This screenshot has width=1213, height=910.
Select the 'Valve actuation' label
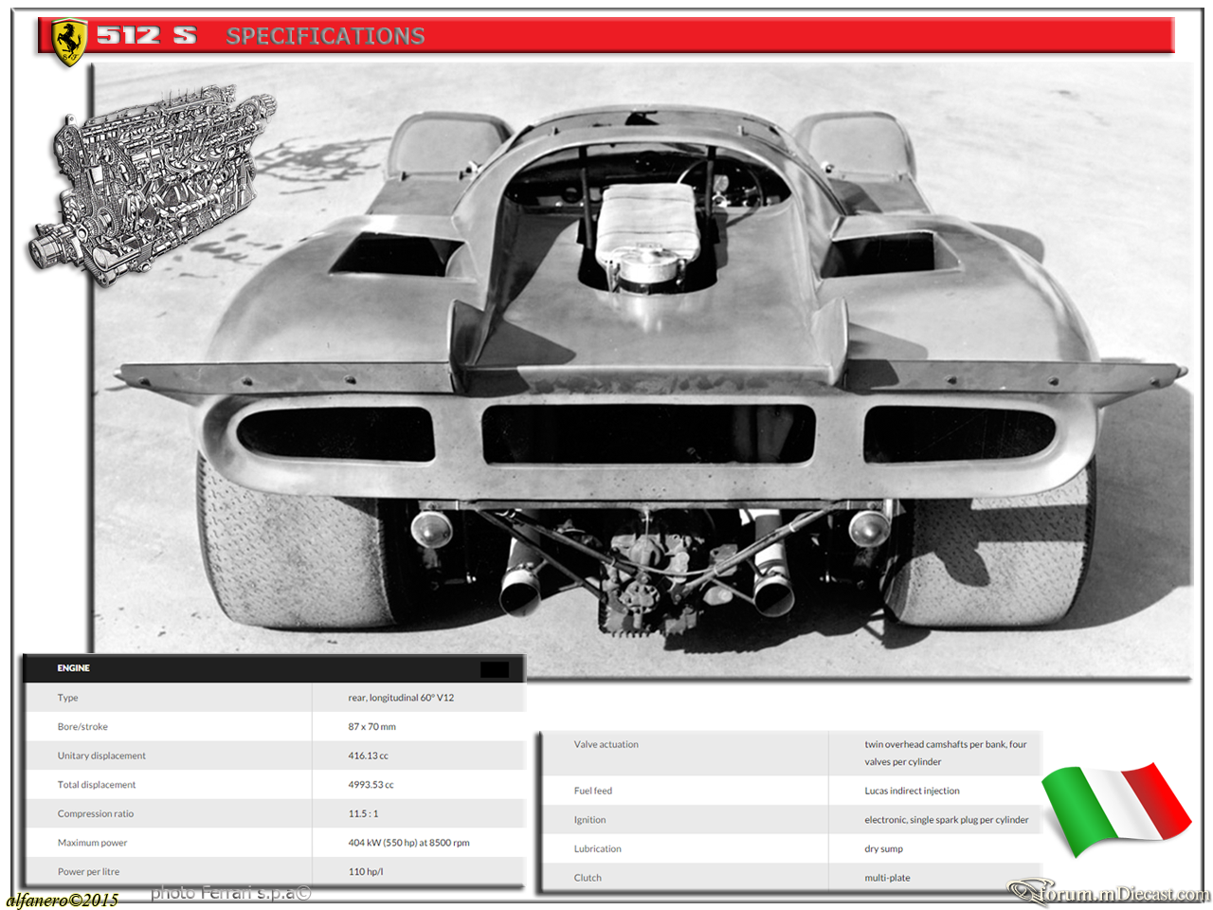606,744
